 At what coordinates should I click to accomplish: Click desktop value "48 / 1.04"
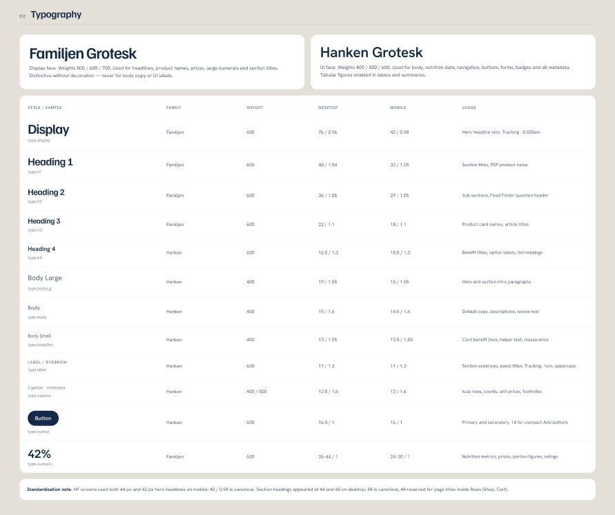327,165
